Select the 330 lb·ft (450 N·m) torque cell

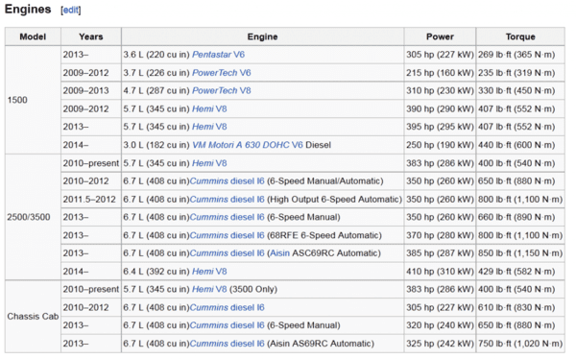click(x=520, y=91)
